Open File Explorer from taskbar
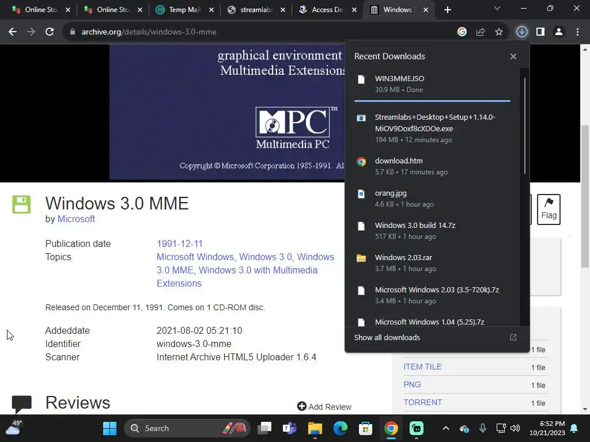The width and height of the screenshot is (590, 442). (x=315, y=428)
